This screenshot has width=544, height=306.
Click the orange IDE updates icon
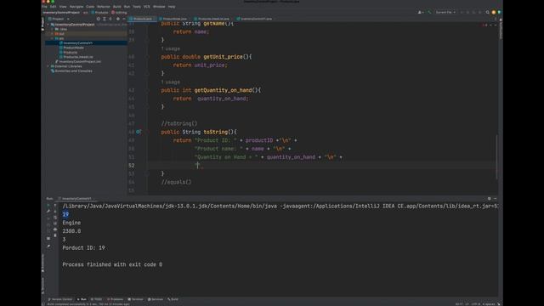coord(494,12)
